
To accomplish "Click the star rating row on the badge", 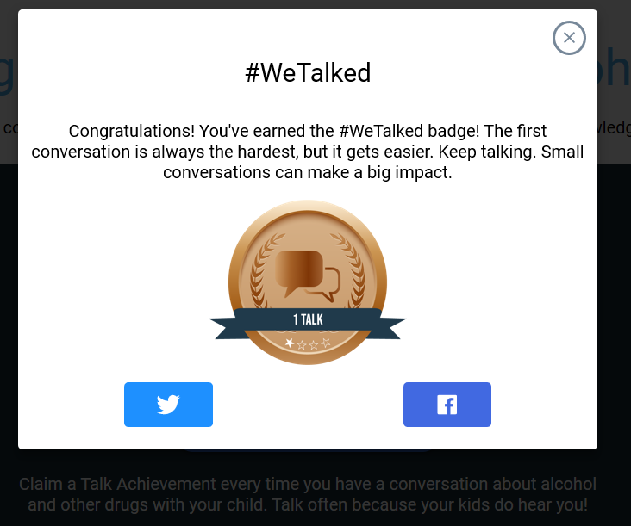I will point(308,344).
